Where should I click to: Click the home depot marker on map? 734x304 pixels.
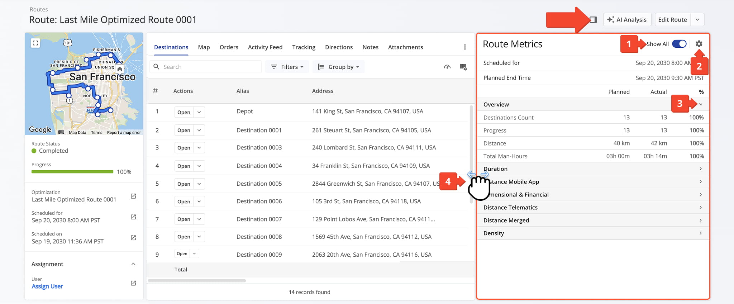tap(120, 68)
